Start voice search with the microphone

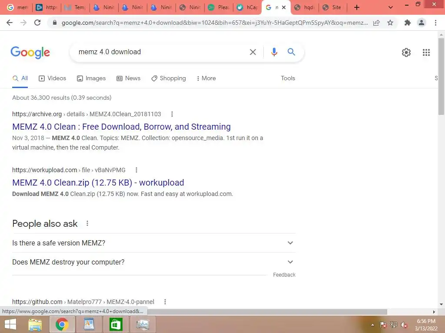274,52
